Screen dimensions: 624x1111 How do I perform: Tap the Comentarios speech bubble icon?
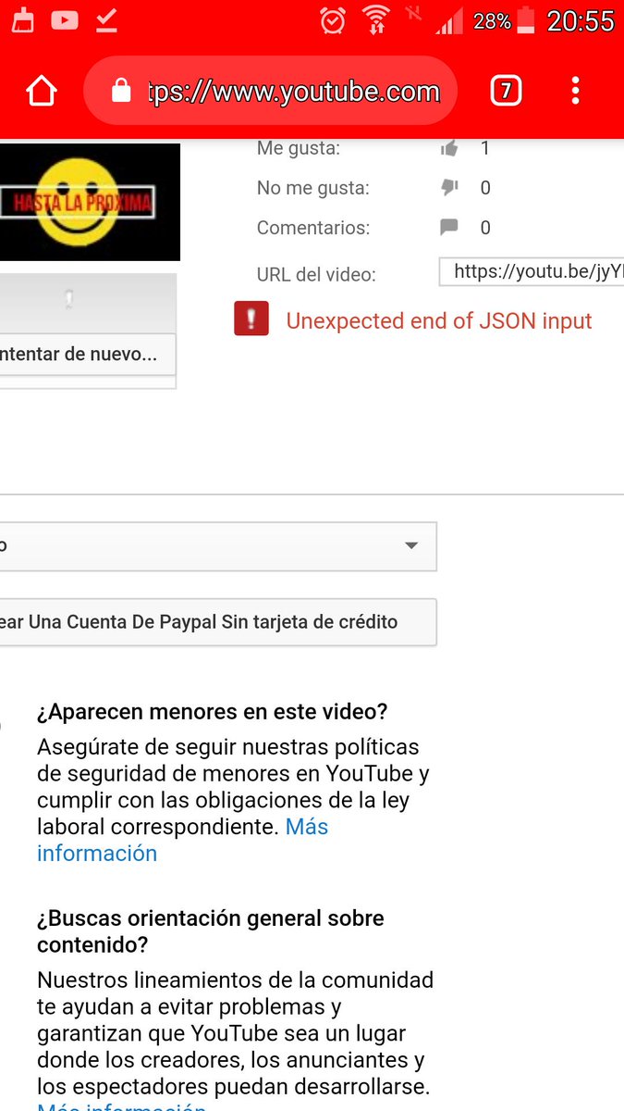pyautogui.click(x=449, y=228)
